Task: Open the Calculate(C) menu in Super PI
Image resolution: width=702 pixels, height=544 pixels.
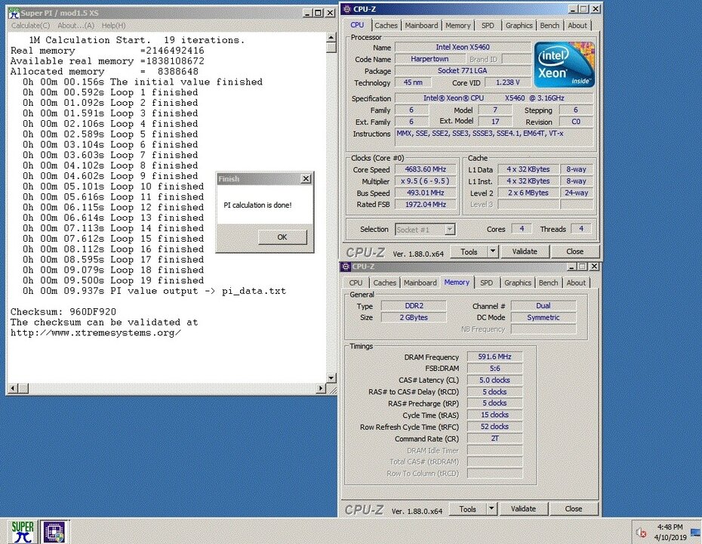Action: [x=30, y=26]
